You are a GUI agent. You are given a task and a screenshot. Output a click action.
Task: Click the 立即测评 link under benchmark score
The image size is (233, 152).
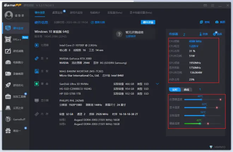(131, 36)
